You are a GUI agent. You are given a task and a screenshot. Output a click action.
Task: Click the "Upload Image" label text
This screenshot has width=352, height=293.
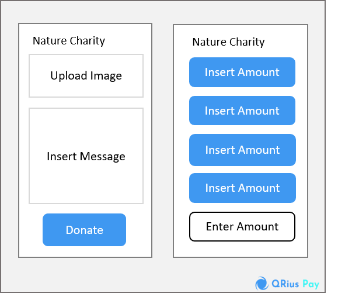pyautogui.click(x=86, y=76)
